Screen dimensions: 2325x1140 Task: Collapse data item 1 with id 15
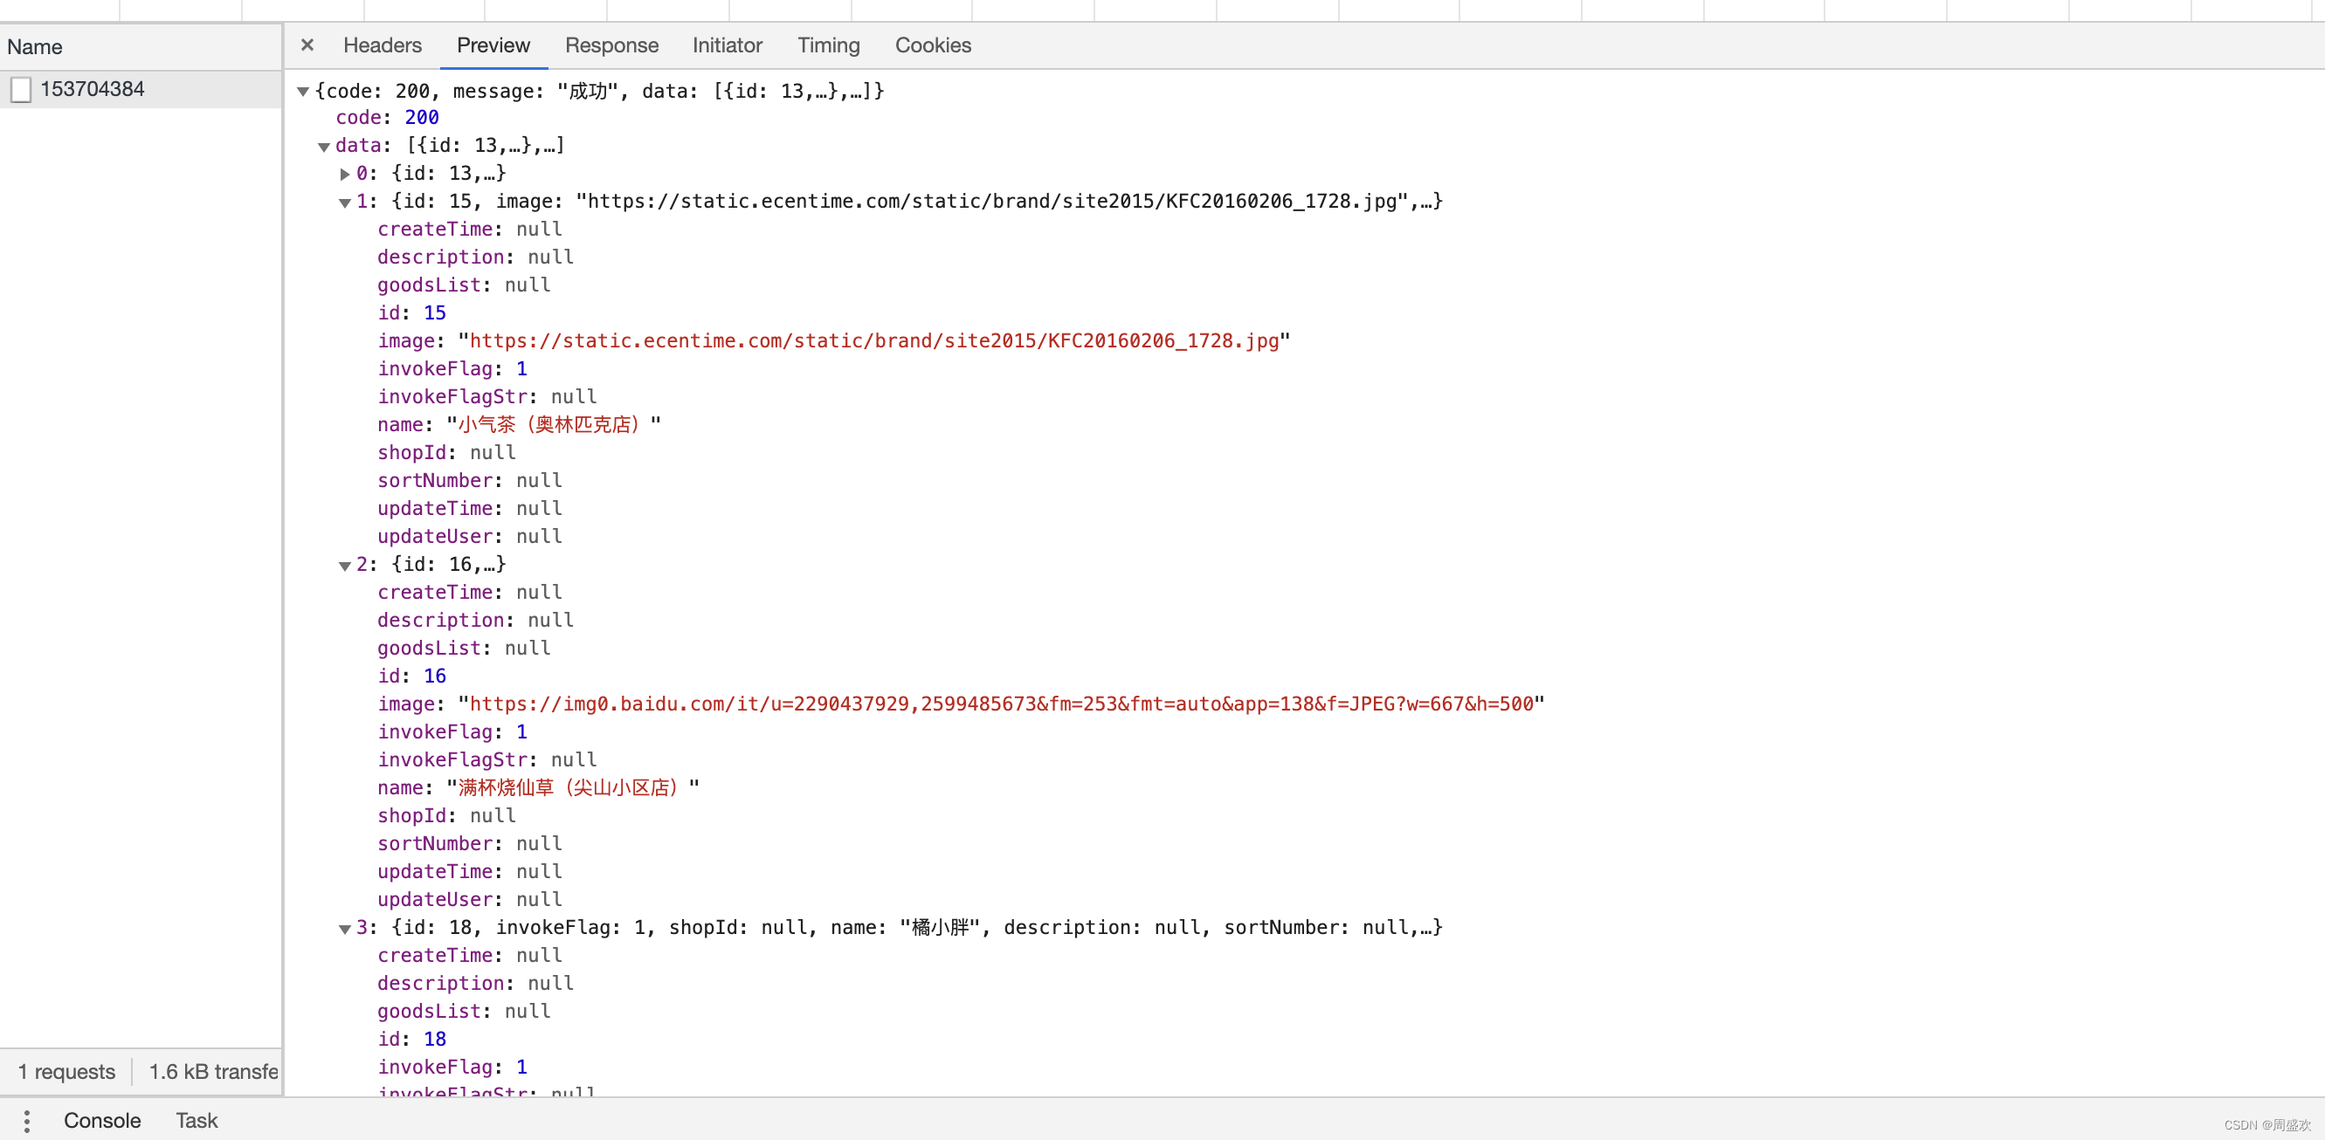pos(344,203)
